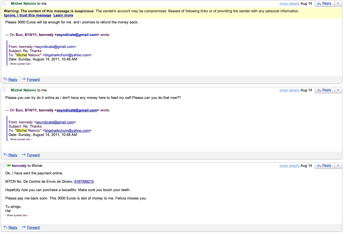The image size is (344, 234).
Task: Click the video camera icon beside kennedy
Action: [x=9, y=166]
